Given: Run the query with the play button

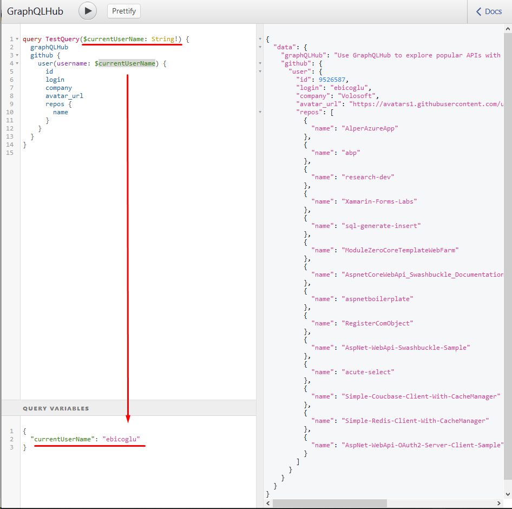Looking at the screenshot, I should (x=88, y=11).
